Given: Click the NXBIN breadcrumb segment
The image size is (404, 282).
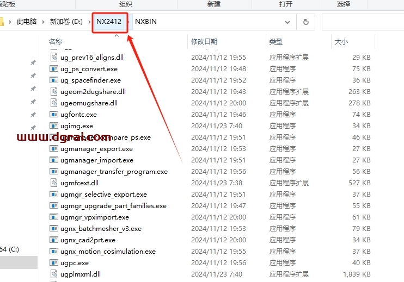Looking at the screenshot, I should (x=145, y=22).
